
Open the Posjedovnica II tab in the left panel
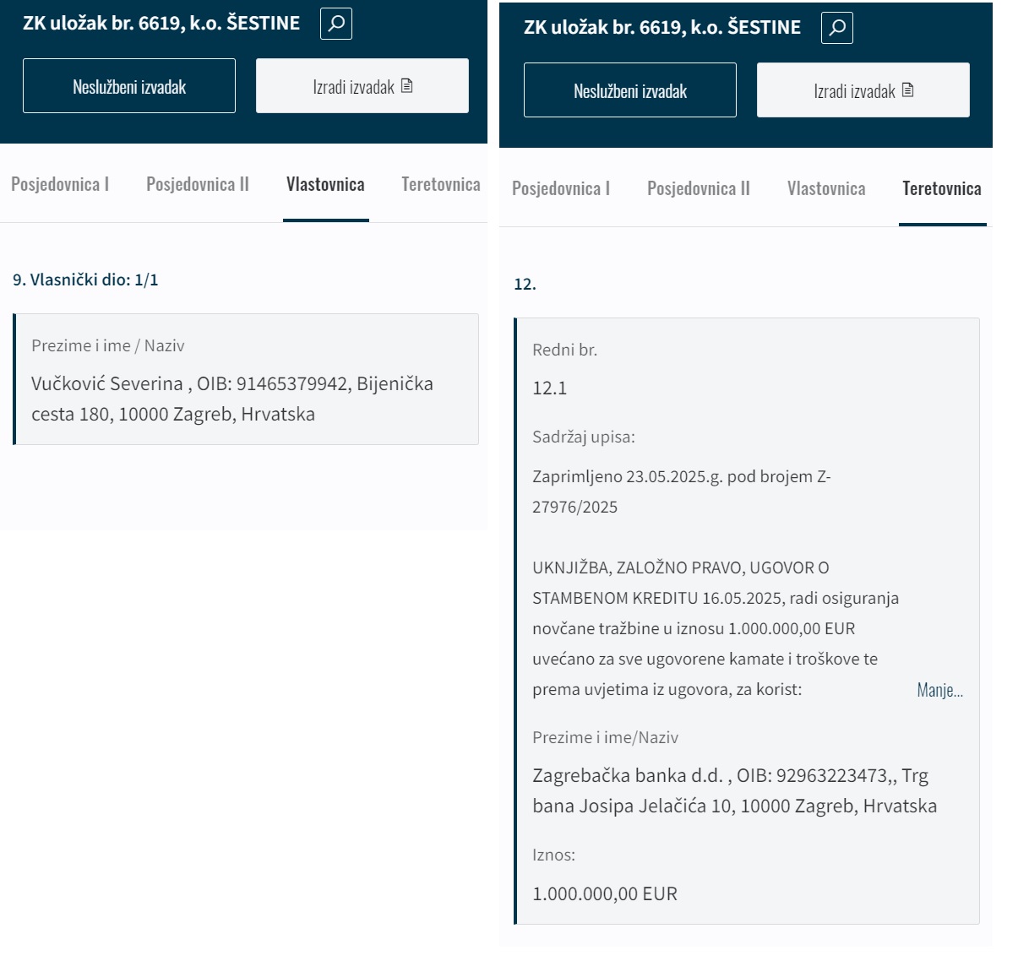coord(198,184)
